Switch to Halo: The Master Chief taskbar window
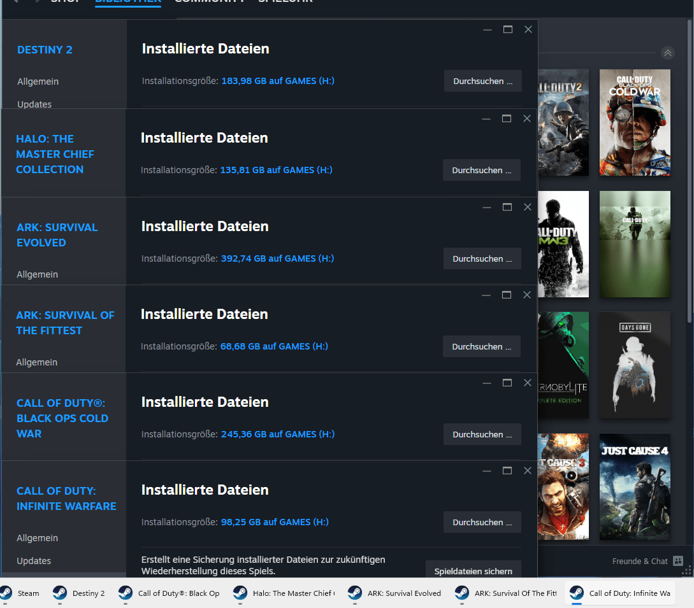This screenshot has height=608, width=694. pos(284,593)
